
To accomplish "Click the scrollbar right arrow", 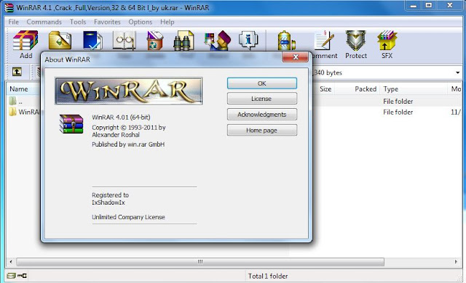I will [456, 262].
